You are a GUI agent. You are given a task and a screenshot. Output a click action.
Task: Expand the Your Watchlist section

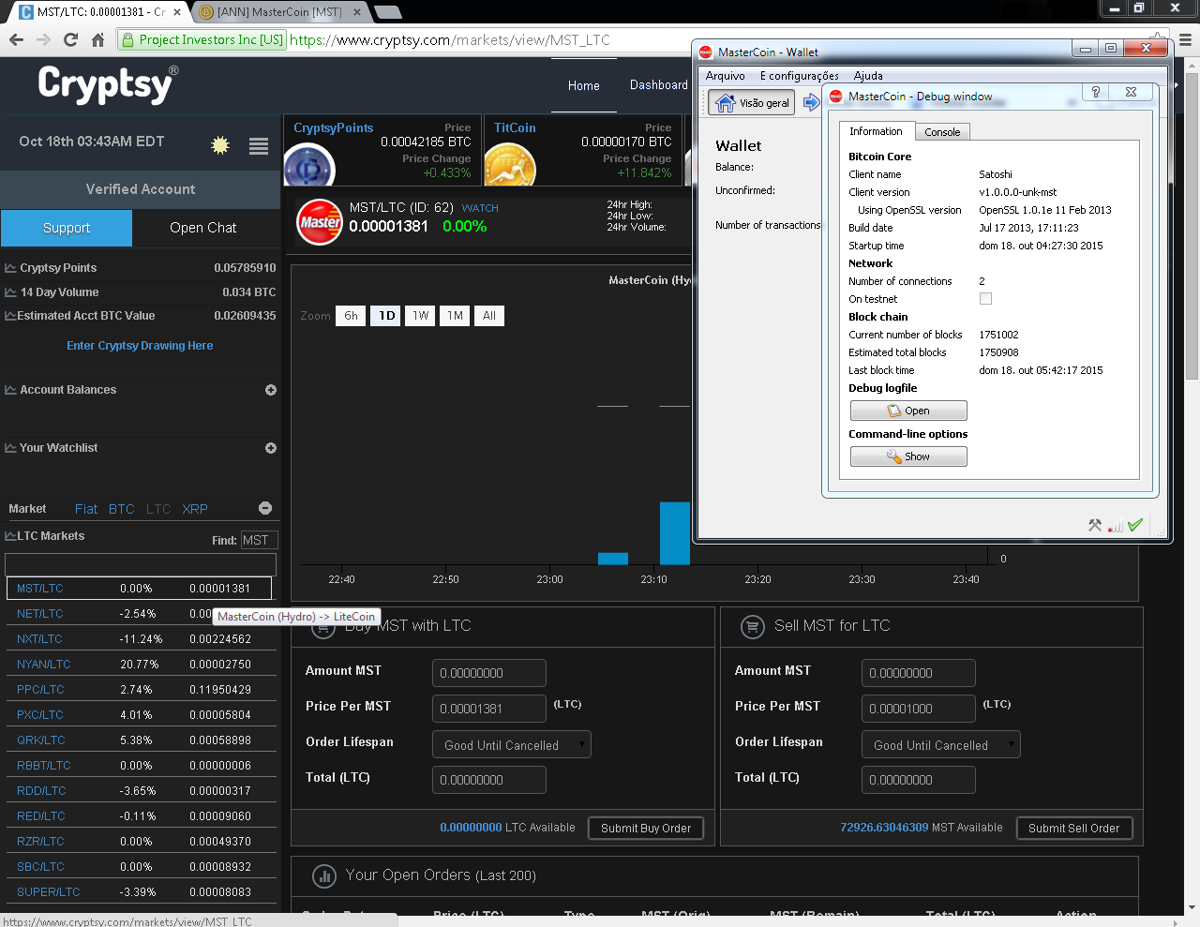tap(271, 448)
